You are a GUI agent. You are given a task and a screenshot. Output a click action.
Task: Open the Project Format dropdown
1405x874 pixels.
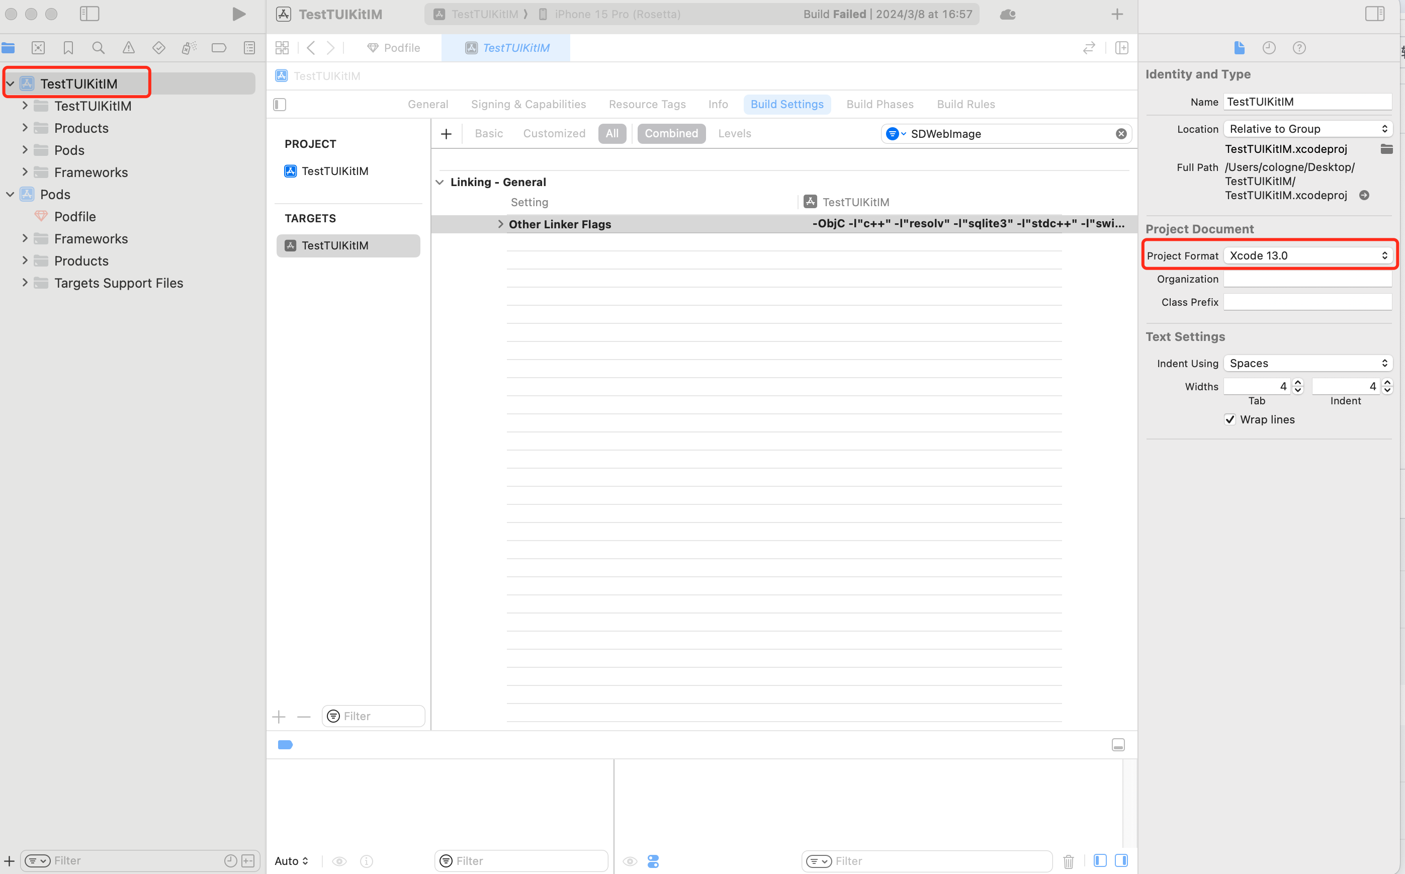[1307, 255]
